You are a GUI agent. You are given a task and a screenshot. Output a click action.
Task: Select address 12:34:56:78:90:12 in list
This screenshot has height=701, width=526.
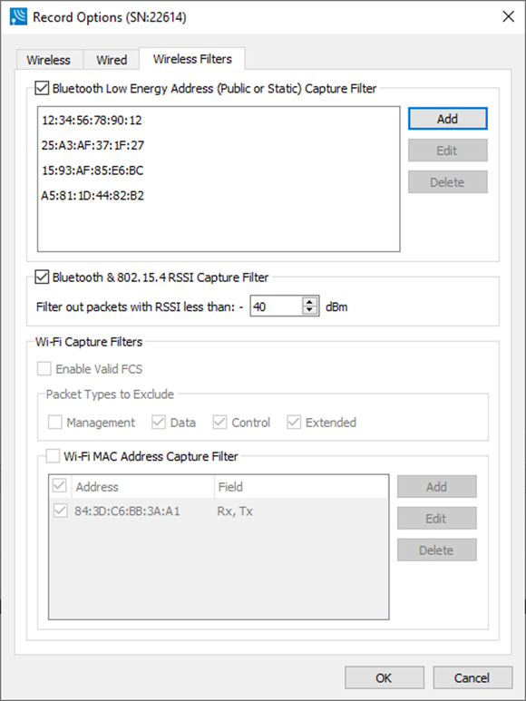[x=92, y=121]
